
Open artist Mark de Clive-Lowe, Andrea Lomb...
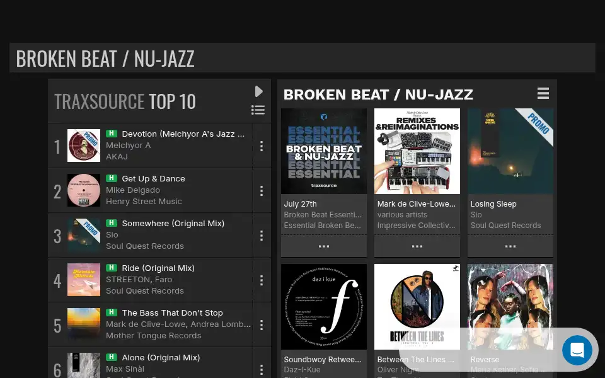[178, 324]
